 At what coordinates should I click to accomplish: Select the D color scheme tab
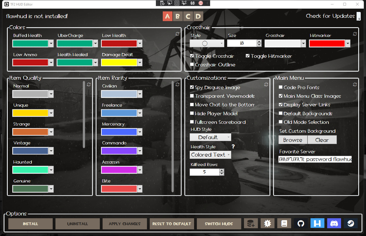pyautogui.click(x=198, y=16)
